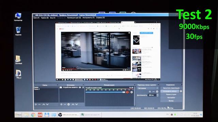Screen dimensions: 218x122
Task: Click the floppy disk taskbar icon
Action: coord(47,115)
